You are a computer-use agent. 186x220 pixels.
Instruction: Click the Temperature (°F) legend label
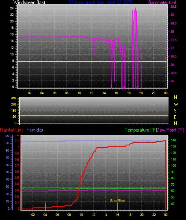pyautogui.click(x=141, y=130)
